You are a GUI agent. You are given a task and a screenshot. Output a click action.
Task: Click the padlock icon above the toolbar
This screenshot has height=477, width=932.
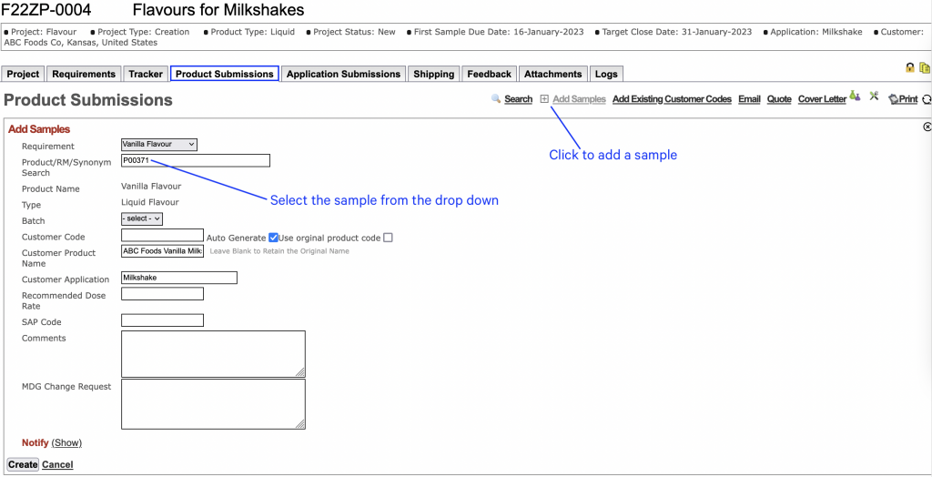coord(909,67)
